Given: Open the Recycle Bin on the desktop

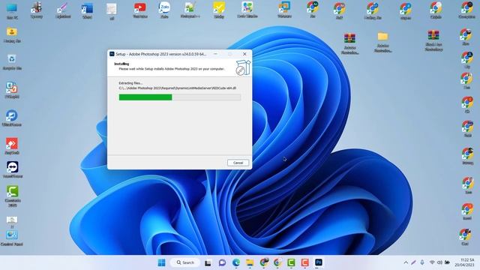Looking at the screenshot, I should (12, 62).
